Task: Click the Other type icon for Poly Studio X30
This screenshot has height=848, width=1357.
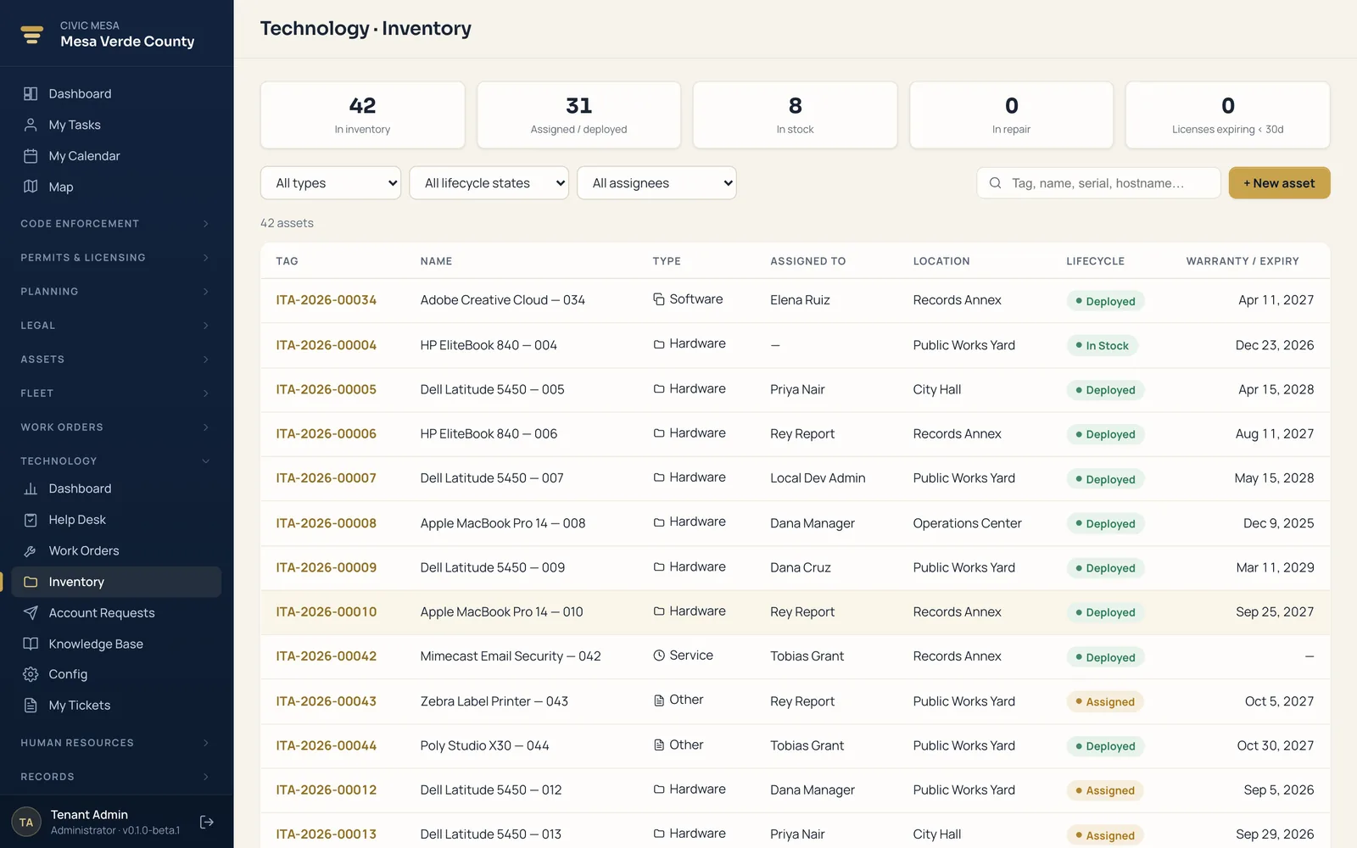Action: coord(659,745)
